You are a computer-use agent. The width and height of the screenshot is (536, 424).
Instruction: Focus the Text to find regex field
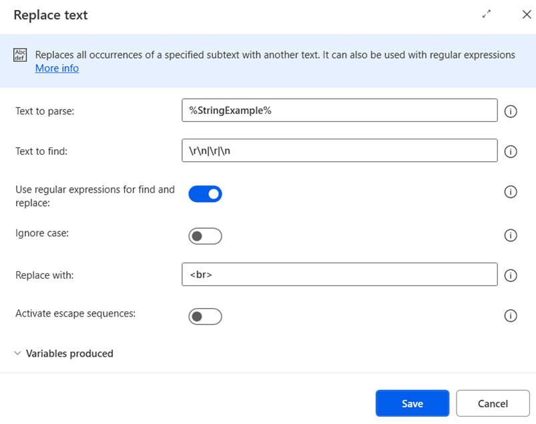tap(339, 151)
